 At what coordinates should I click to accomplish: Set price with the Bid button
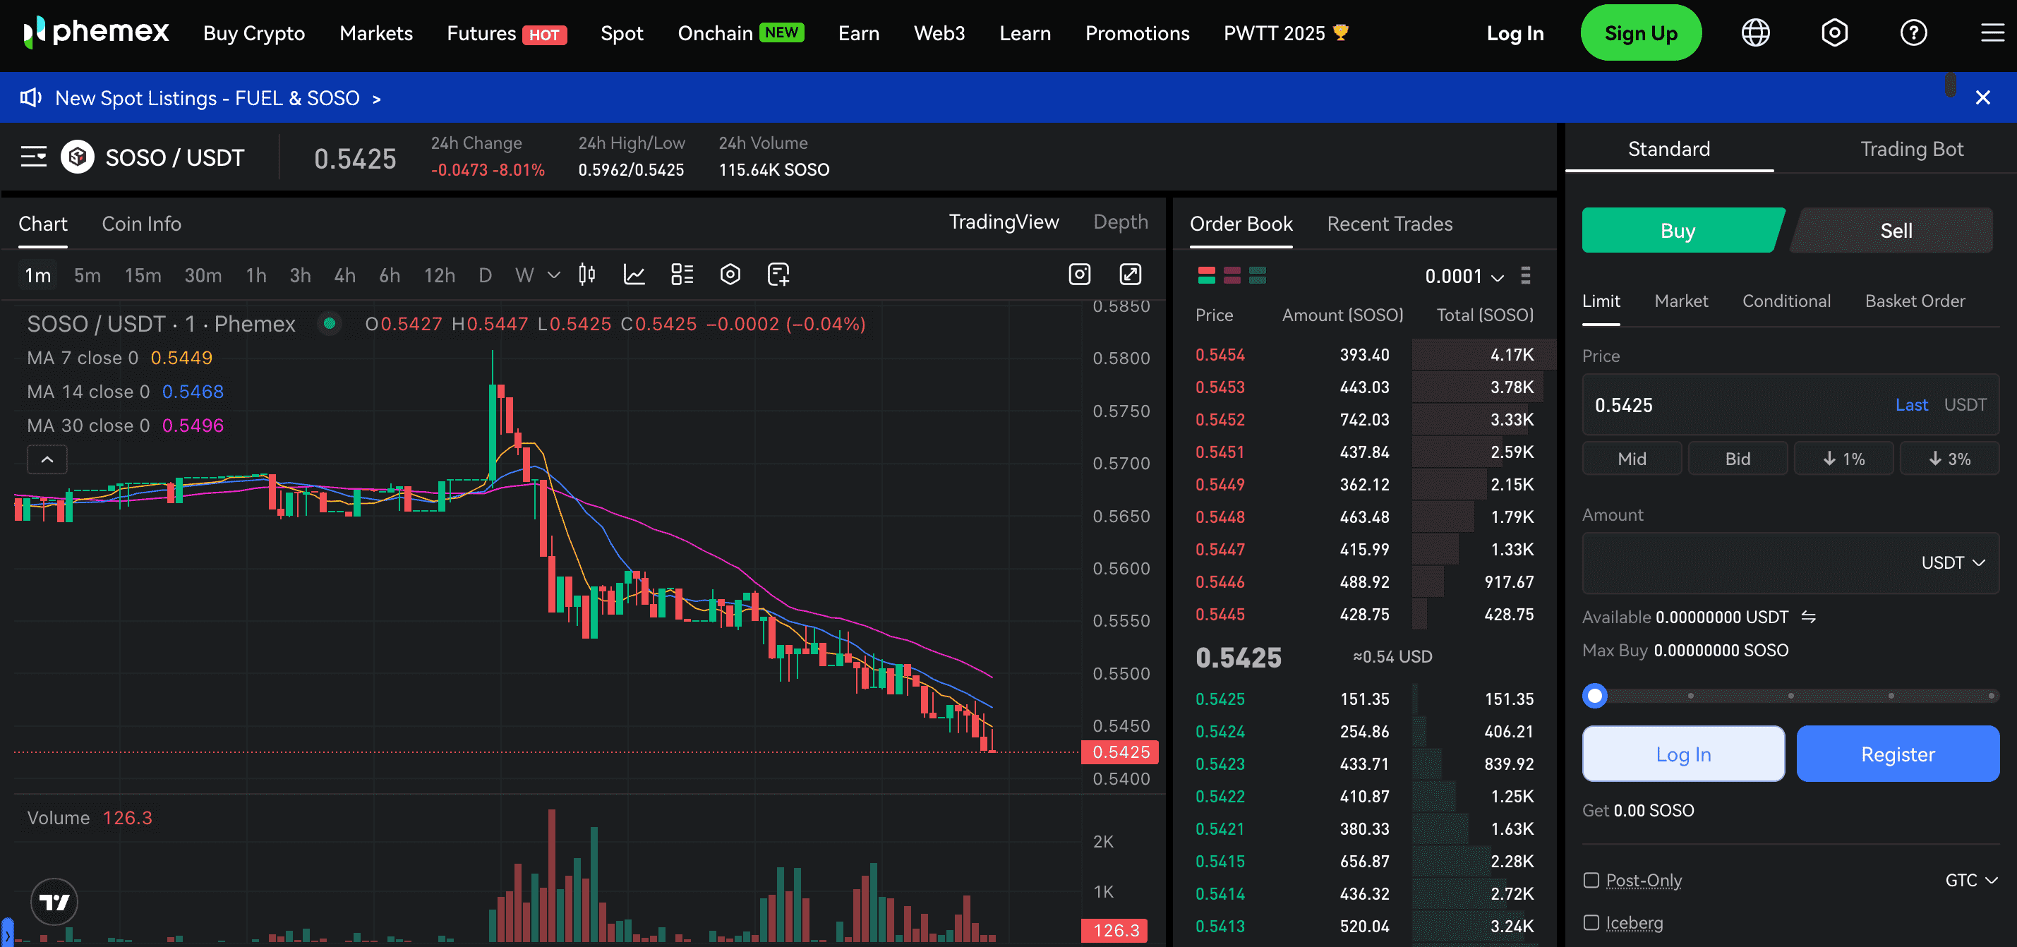point(1737,459)
